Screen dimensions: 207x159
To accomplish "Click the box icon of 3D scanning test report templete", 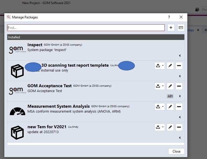I will (x=17, y=71).
